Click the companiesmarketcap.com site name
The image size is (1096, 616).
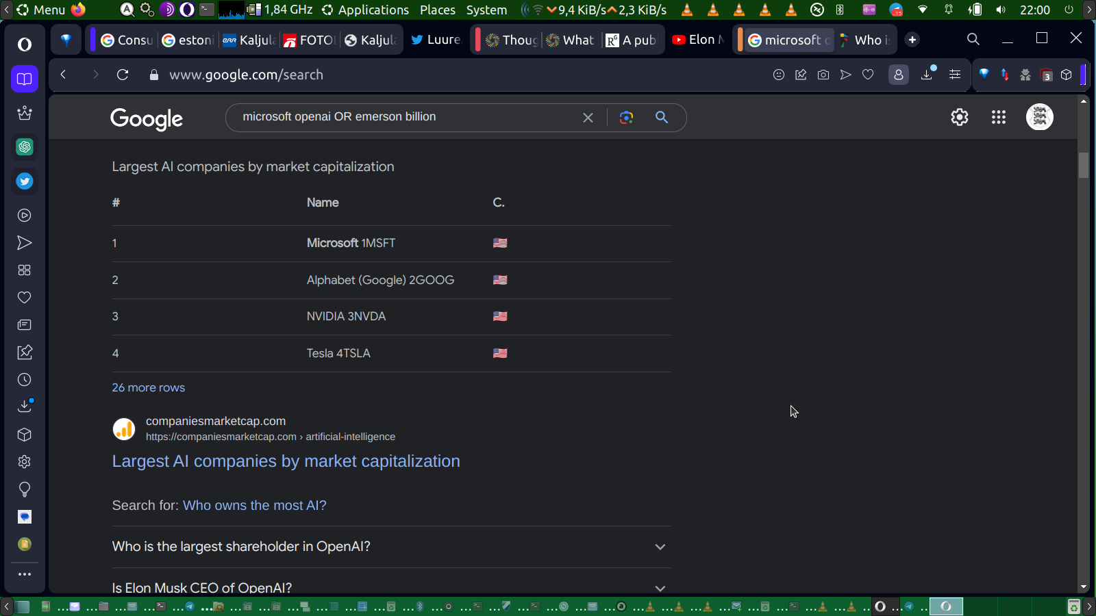point(216,421)
